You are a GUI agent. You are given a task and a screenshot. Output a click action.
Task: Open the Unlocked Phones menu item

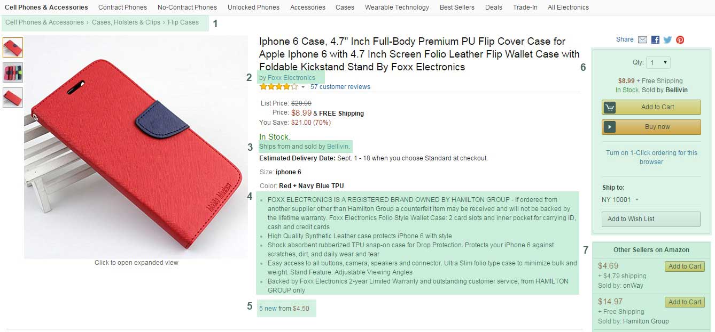click(x=253, y=7)
